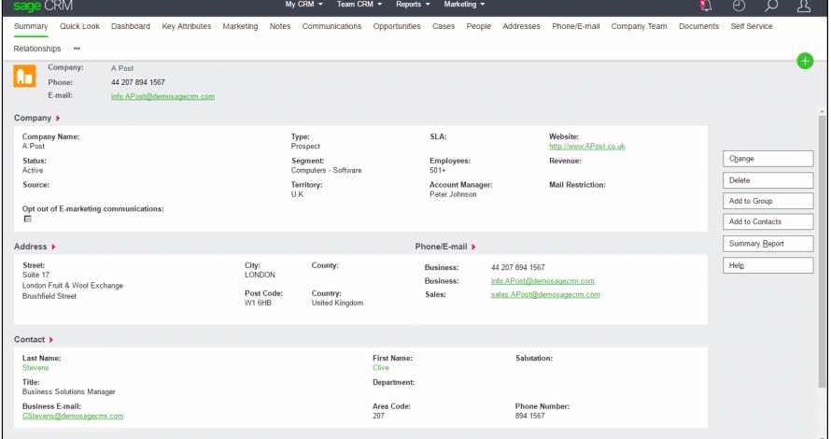
Task: Open the Opportunities tab
Action: [x=397, y=26]
